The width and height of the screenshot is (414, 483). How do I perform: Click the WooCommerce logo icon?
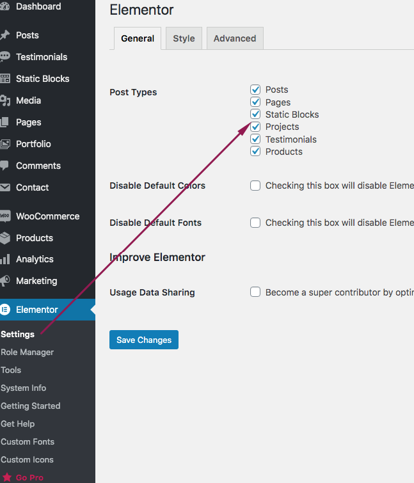pos(5,216)
